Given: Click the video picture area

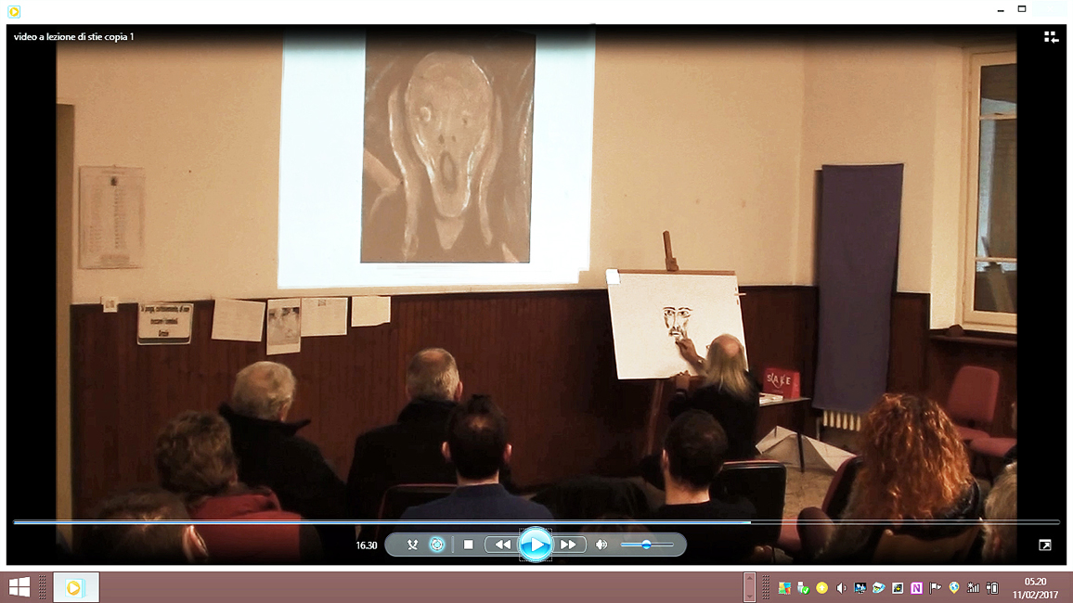Looking at the screenshot, I should click(536, 274).
